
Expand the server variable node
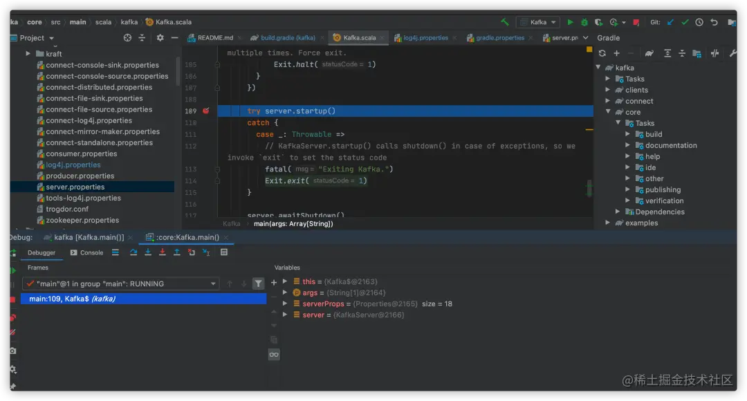pos(285,315)
